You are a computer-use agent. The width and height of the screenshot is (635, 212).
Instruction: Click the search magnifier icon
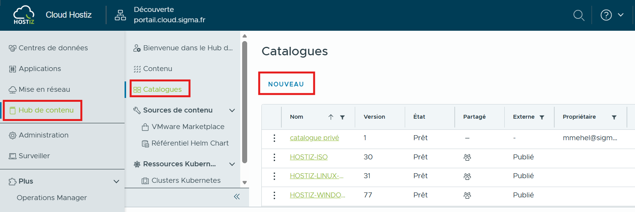(x=578, y=15)
